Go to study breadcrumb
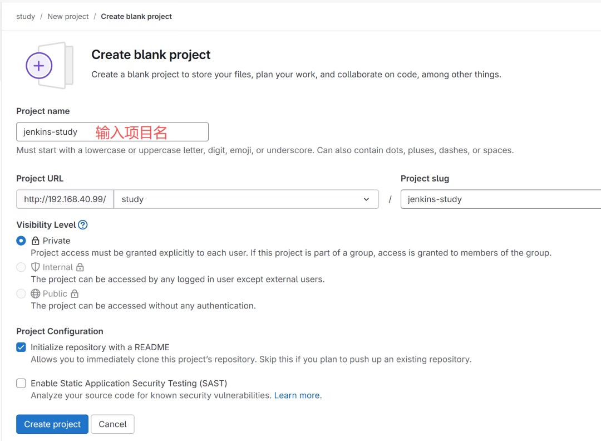Screen dimensions: 601x441 [x=26, y=17]
